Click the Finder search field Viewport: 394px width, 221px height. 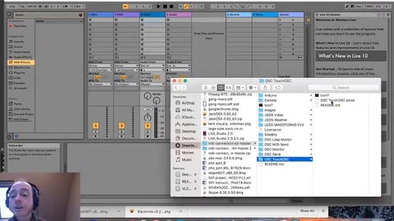click(344, 87)
